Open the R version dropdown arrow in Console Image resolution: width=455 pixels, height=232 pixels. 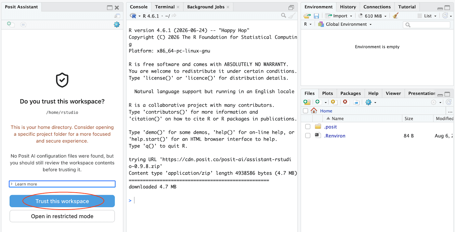tap(139, 16)
